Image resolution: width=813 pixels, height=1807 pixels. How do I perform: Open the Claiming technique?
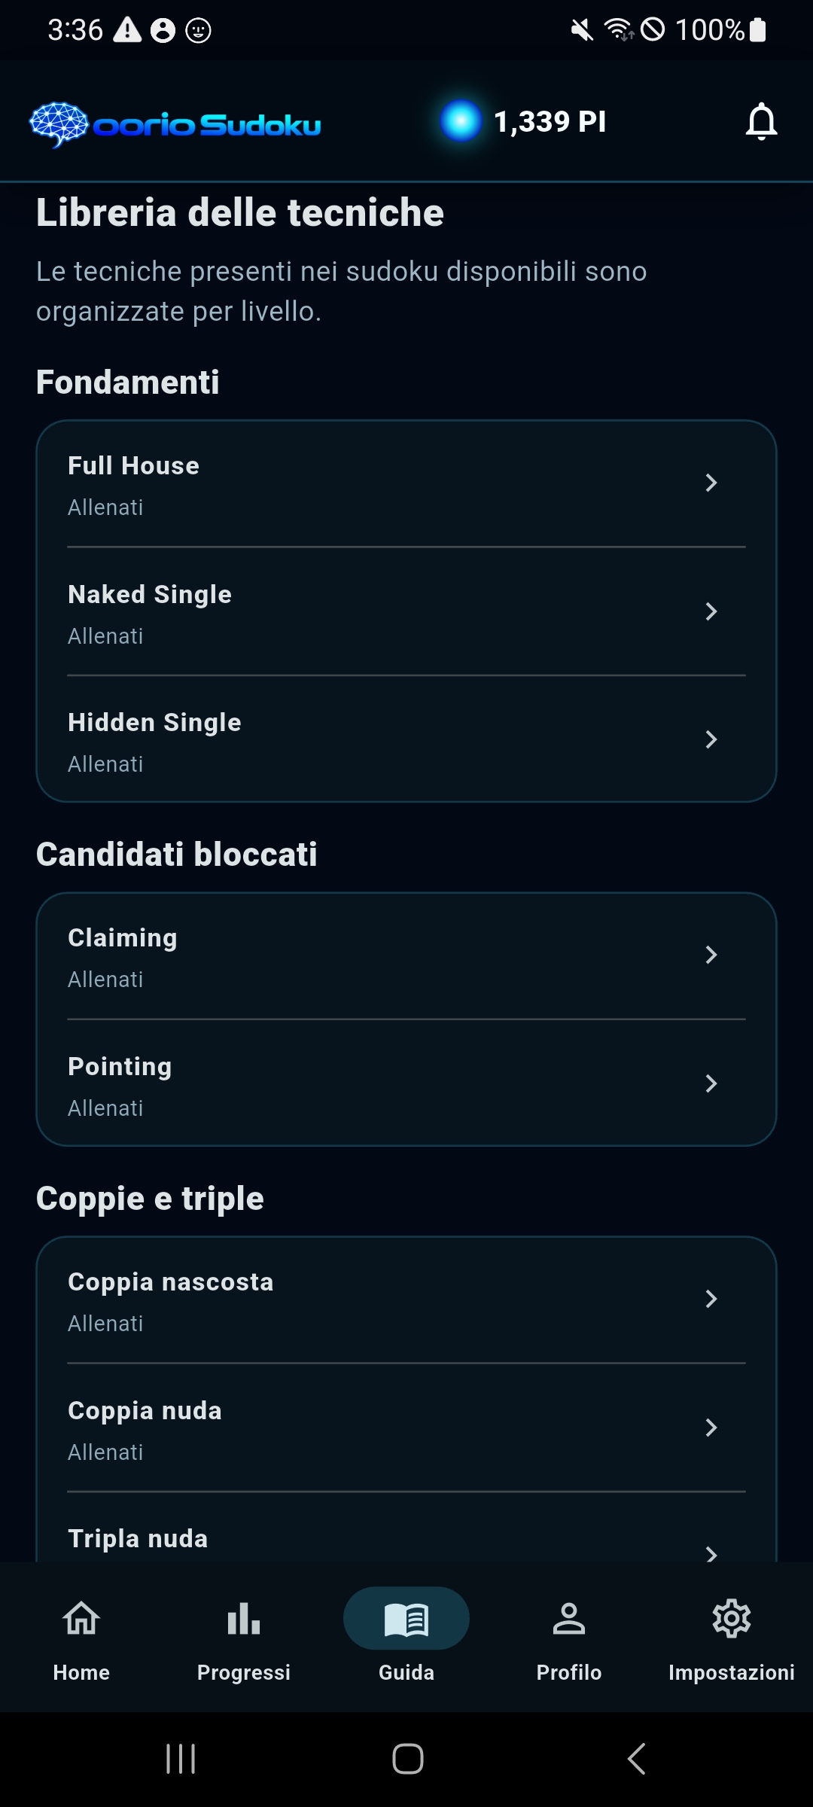point(406,956)
